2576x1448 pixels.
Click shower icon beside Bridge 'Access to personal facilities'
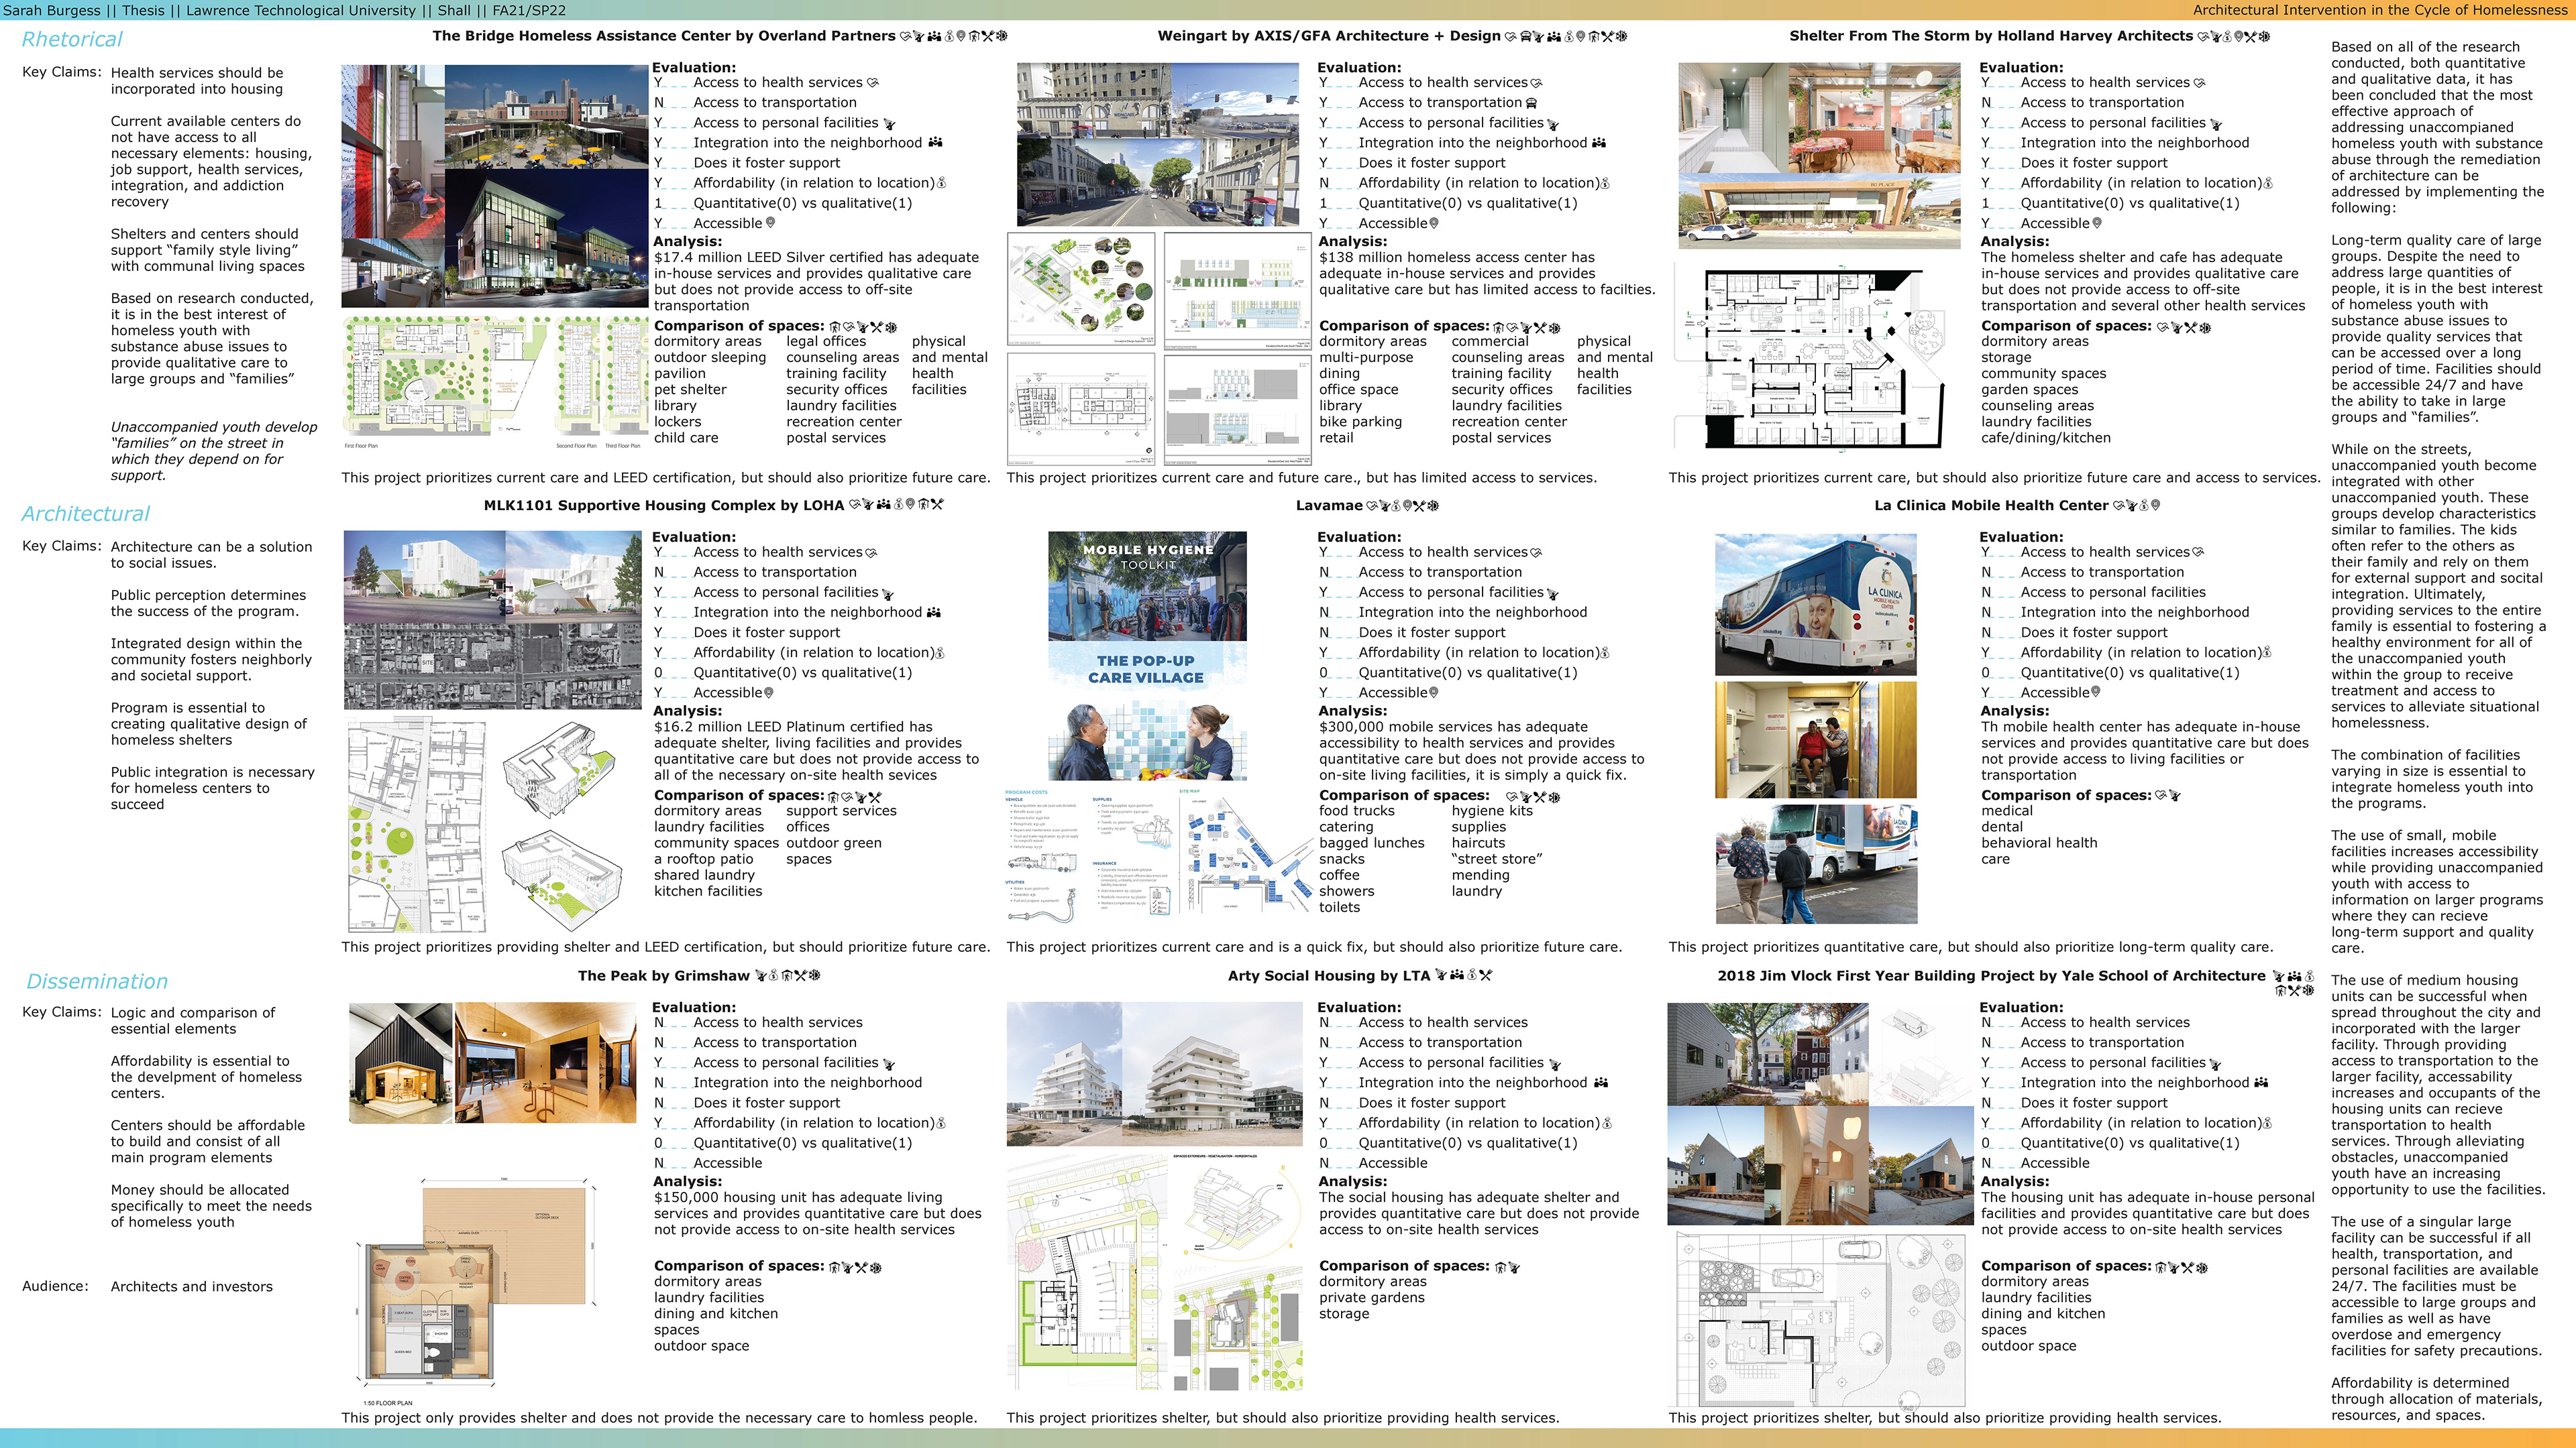889,124
